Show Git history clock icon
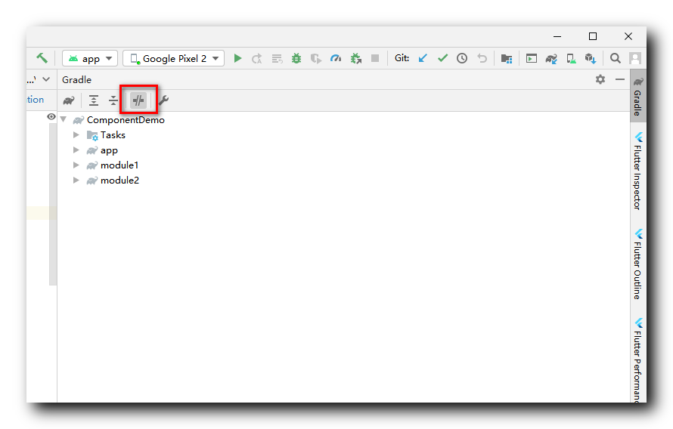Image resolution: width=673 pixels, height=429 pixels. click(x=462, y=58)
